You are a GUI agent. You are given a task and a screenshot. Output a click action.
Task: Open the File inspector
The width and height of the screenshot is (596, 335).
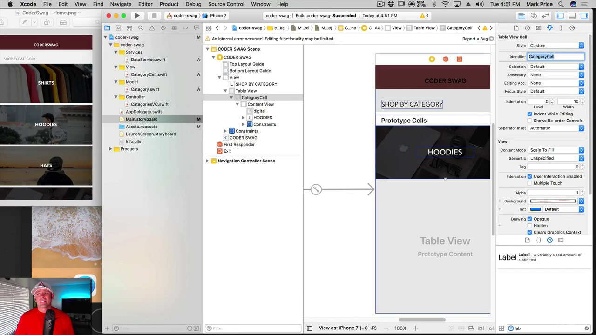(x=516, y=28)
